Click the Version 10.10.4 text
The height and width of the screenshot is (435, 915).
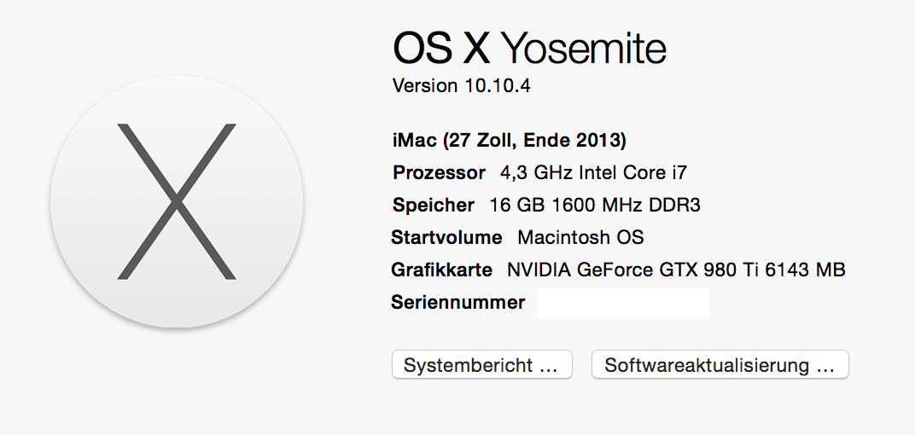coord(461,86)
